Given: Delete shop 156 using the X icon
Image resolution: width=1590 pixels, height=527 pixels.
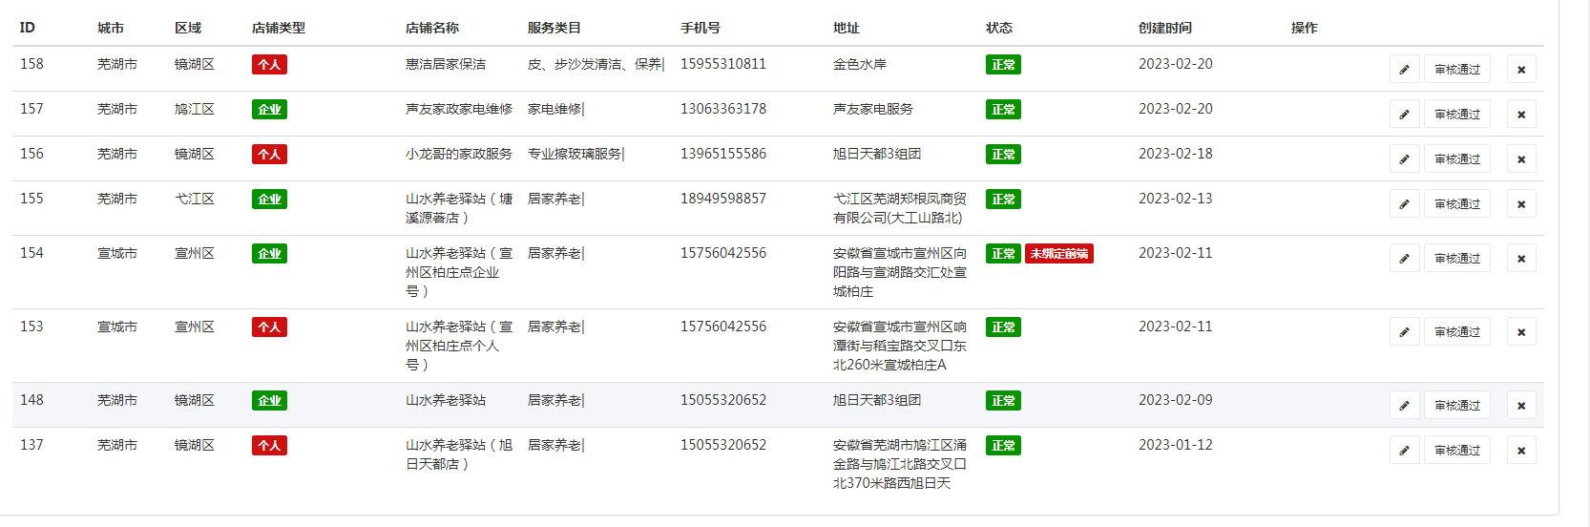Looking at the screenshot, I should [1521, 159].
